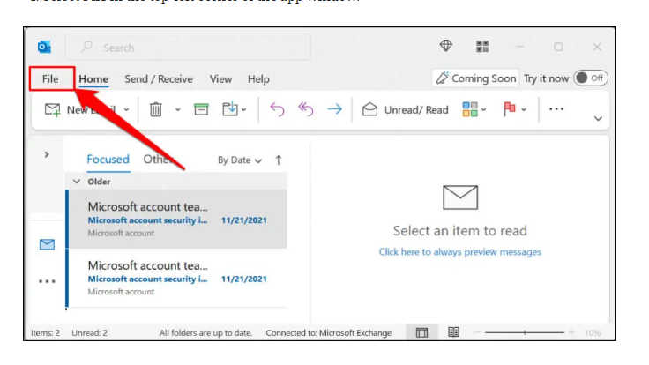
Task: Click the zoom out minus button
Action: pos(477,332)
